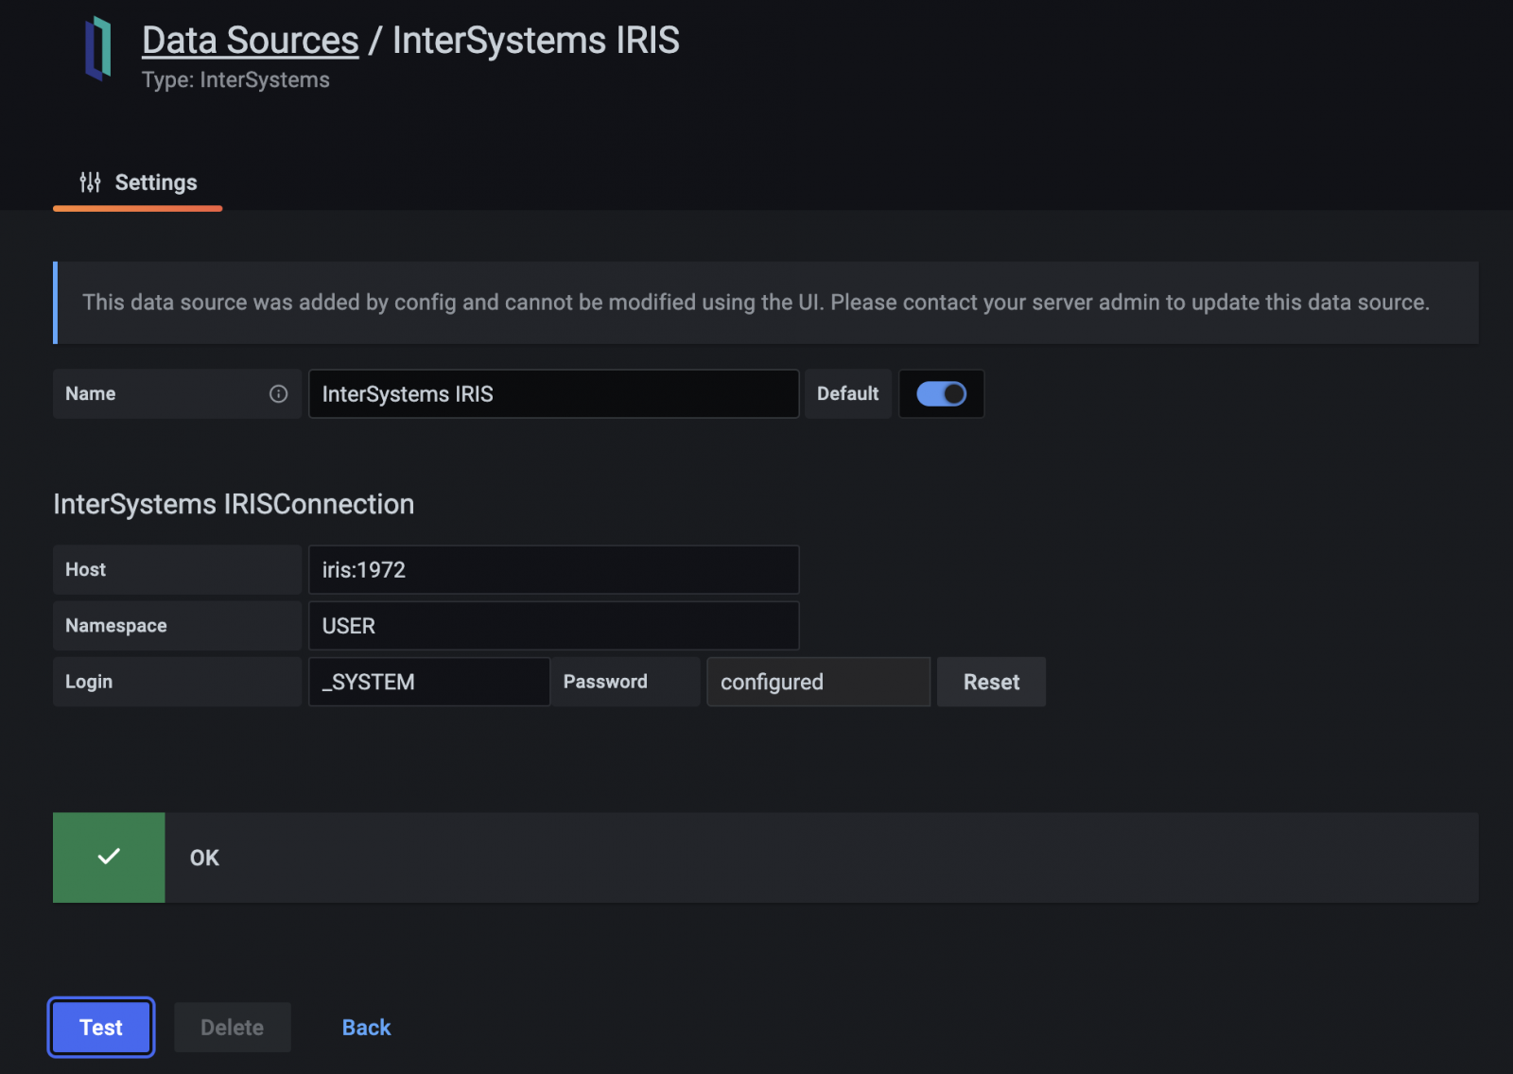Screen dimensions: 1513x1074
Task: Click the green checkmark status icon
Action: click(109, 857)
